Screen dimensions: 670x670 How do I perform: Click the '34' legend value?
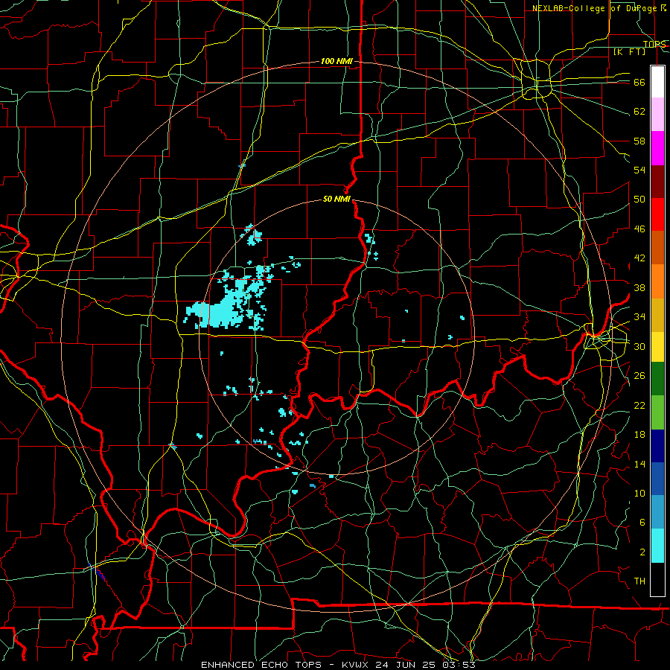pos(639,317)
